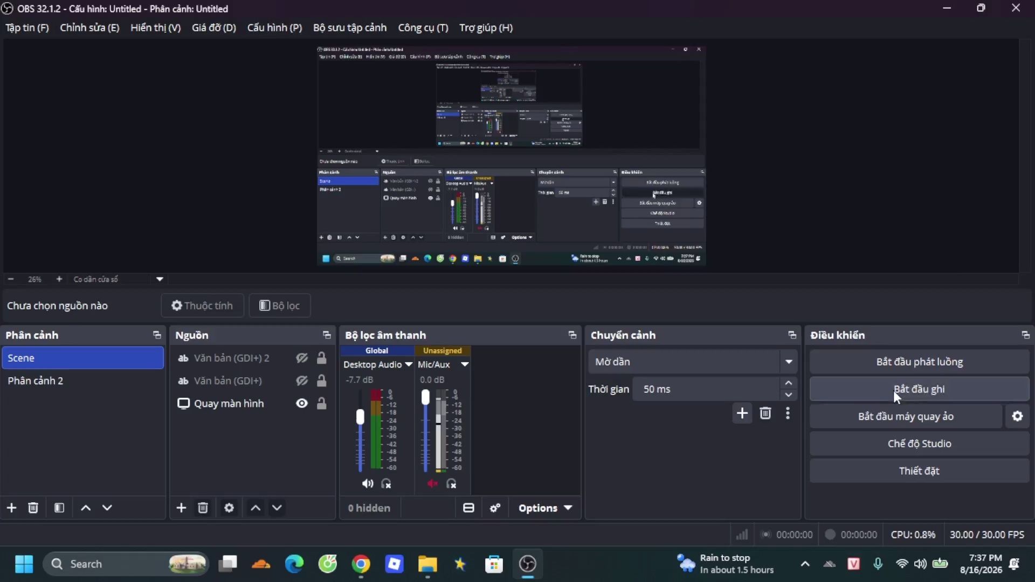
Task: Delete selected scene with trash icon
Action: tap(33, 508)
